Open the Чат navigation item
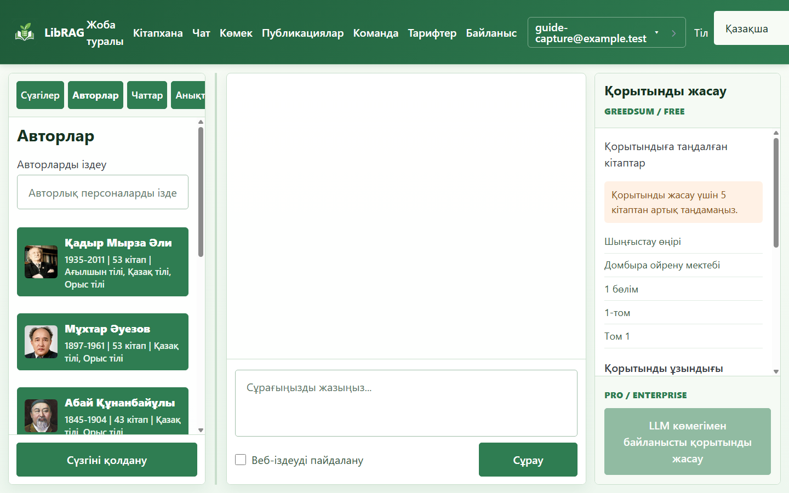 point(201,33)
